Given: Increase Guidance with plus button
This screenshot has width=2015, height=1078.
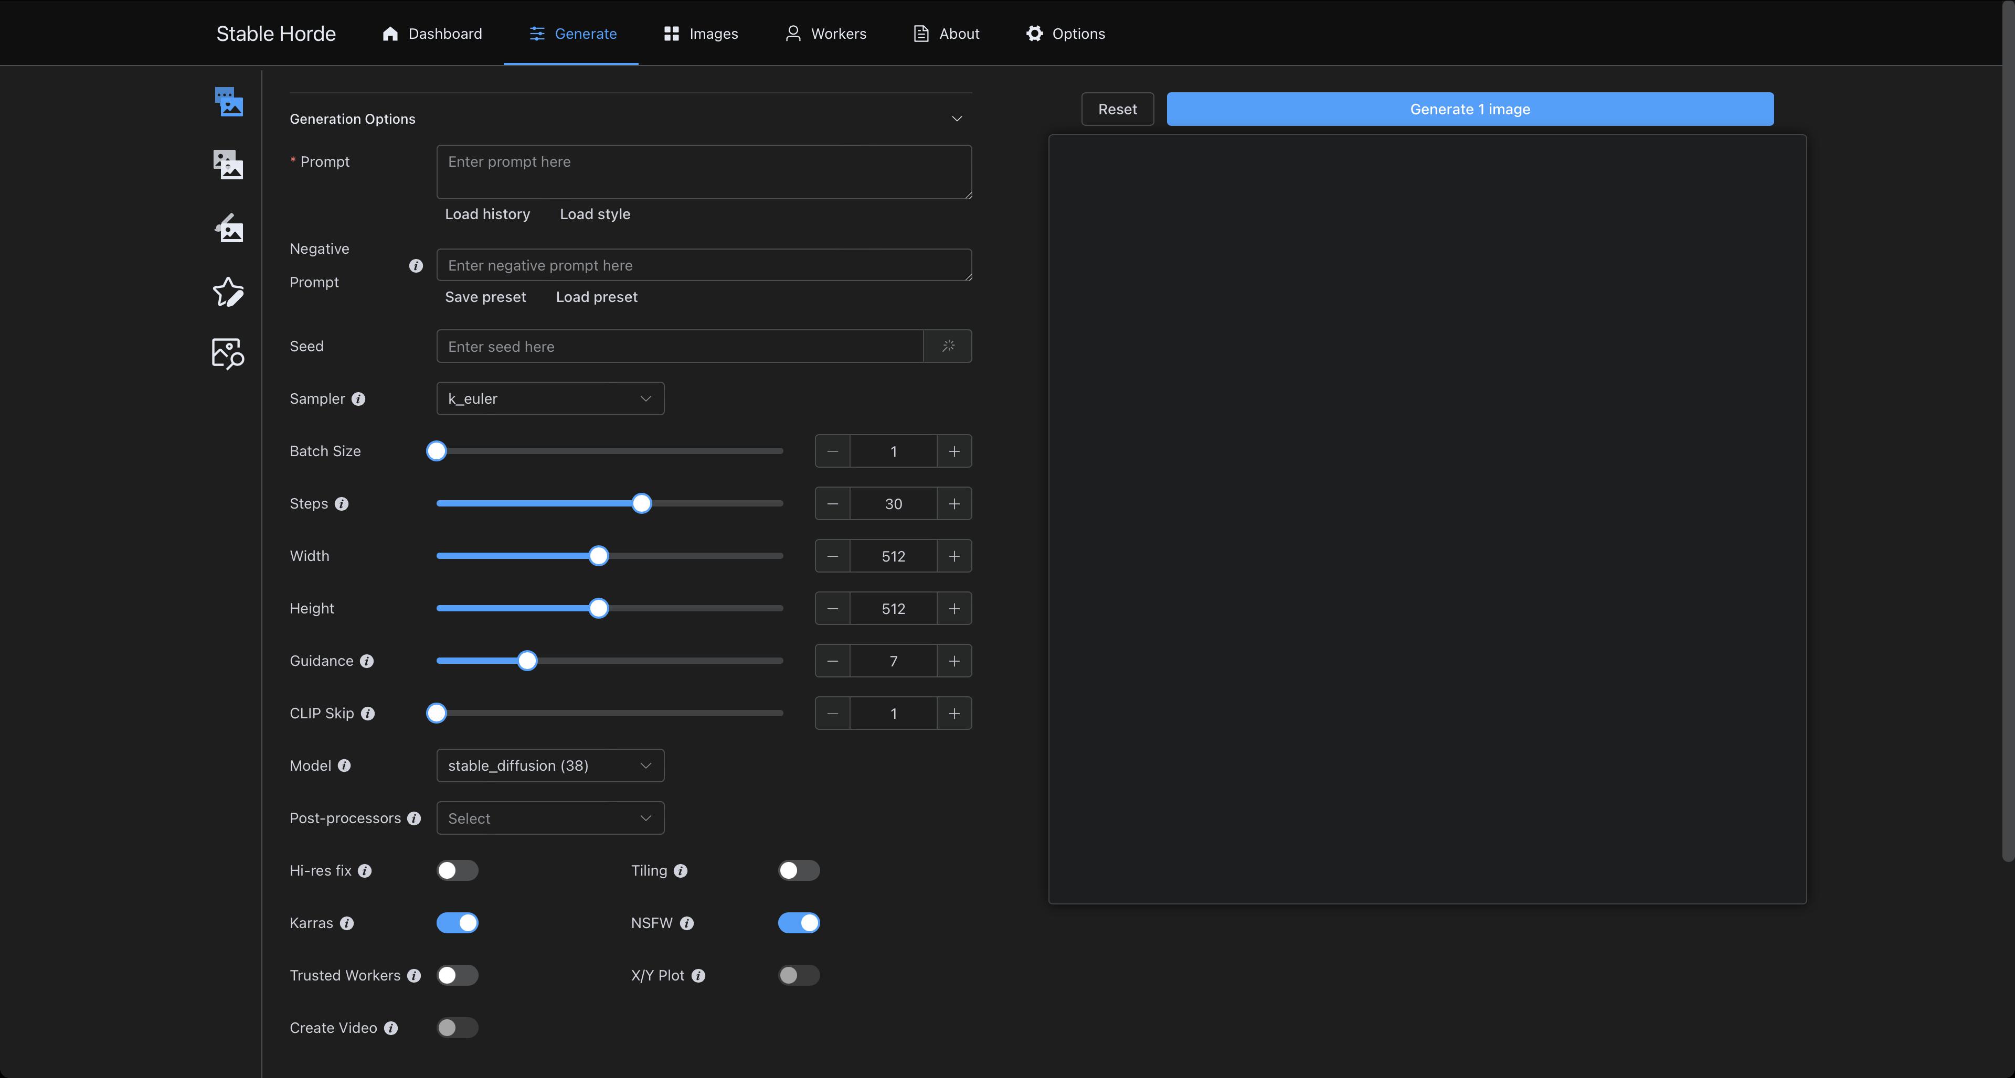Looking at the screenshot, I should 955,661.
